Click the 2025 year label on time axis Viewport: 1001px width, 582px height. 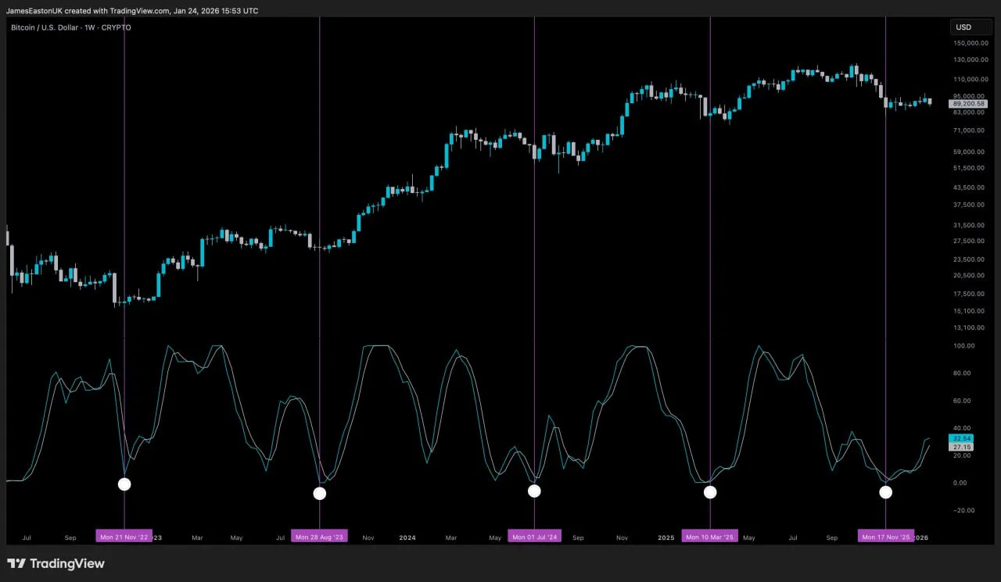666,537
